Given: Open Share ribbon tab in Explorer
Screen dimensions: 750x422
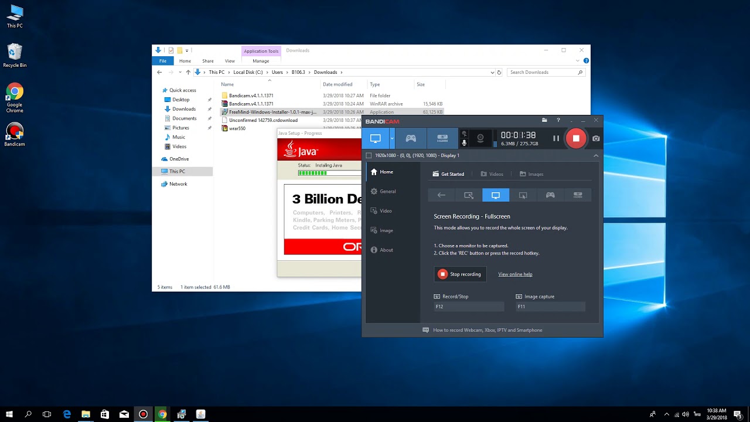Looking at the screenshot, I should click(x=208, y=61).
